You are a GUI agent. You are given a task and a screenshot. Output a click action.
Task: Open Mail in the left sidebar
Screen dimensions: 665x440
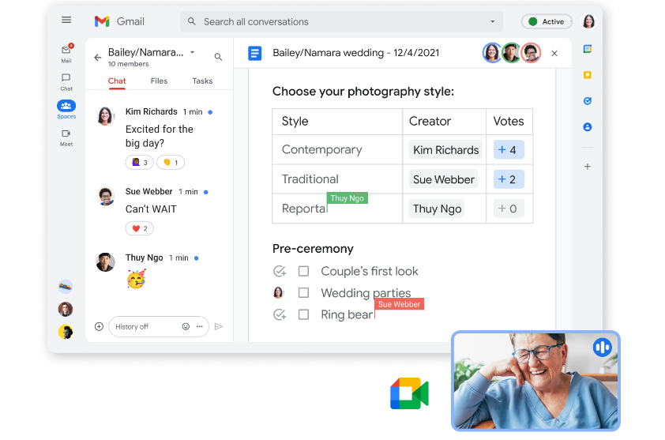click(x=66, y=54)
